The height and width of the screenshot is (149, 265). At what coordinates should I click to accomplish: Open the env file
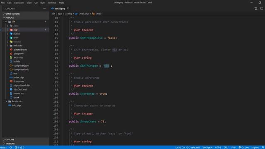15,74
